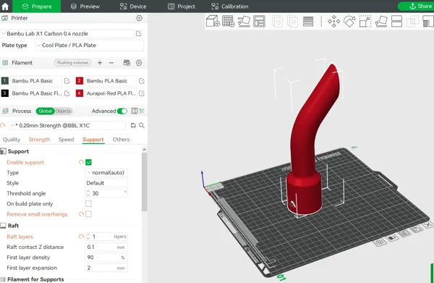
Task: Click filament 4 red color swatch
Action: pos(79,93)
